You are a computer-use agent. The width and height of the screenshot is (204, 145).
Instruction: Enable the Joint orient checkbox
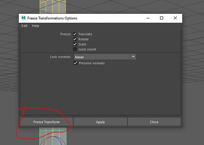[x=75, y=49]
